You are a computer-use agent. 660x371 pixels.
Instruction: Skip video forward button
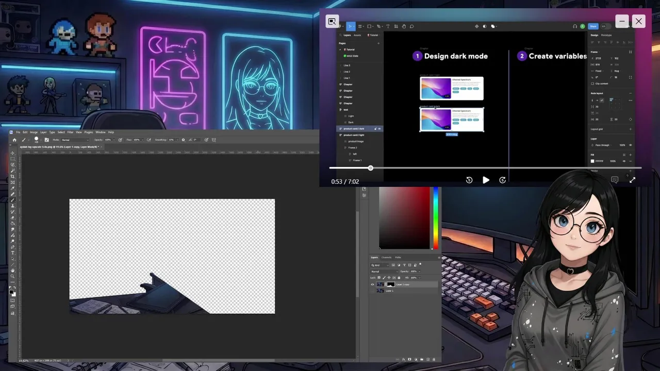pyautogui.click(x=503, y=180)
